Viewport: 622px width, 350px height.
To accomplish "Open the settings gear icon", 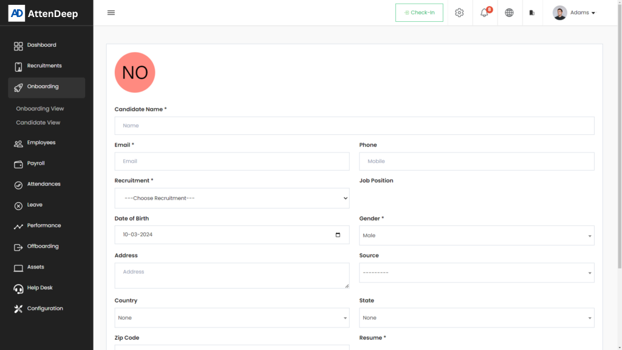I will [x=459, y=13].
